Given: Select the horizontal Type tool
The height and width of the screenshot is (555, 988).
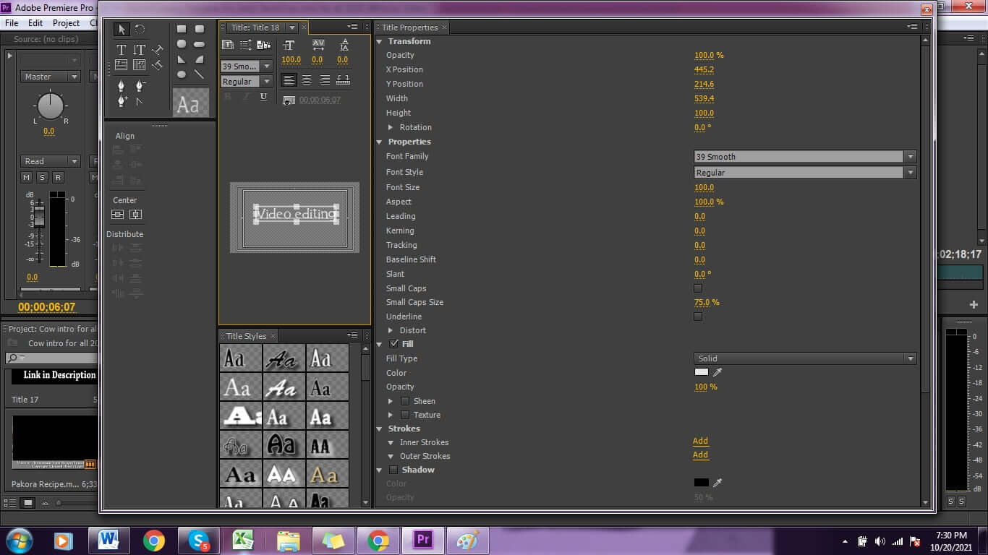Looking at the screenshot, I should coord(122,50).
